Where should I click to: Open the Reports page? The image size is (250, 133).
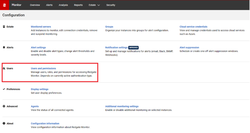click(78, 5)
